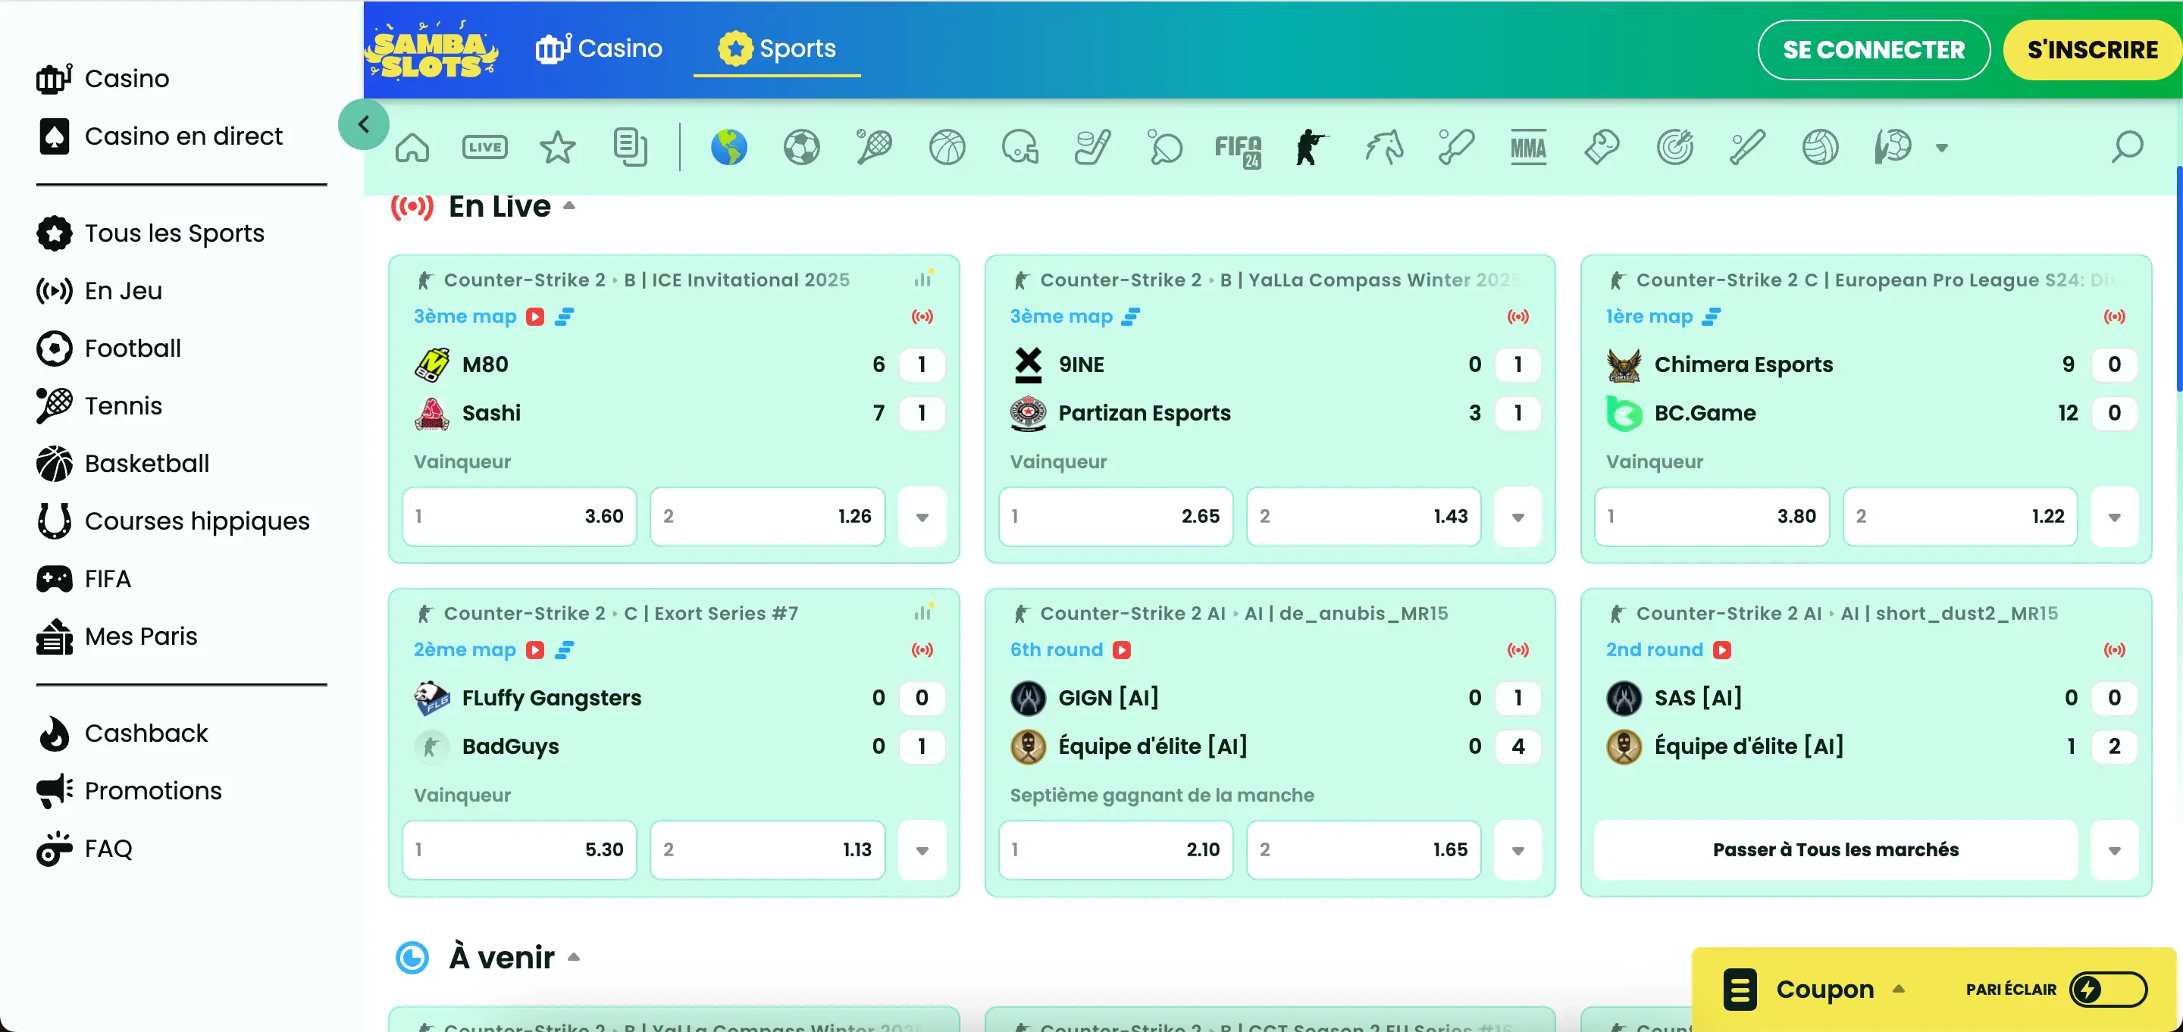Click the SE CONNECTER button
The height and width of the screenshot is (1032, 2183).
(x=1873, y=50)
